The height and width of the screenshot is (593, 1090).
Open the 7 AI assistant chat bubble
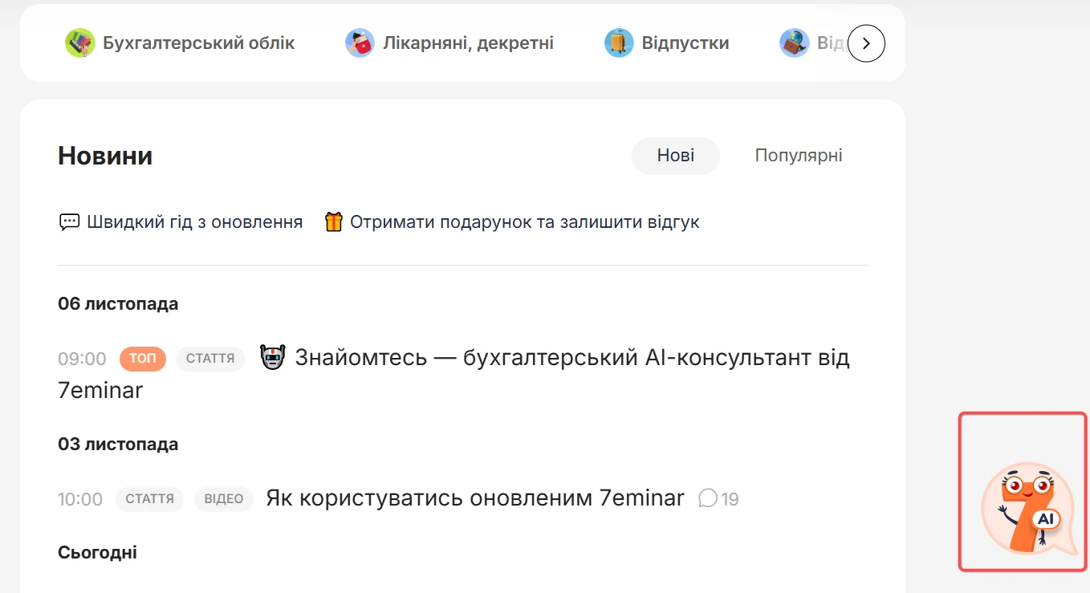(1028, 509)
